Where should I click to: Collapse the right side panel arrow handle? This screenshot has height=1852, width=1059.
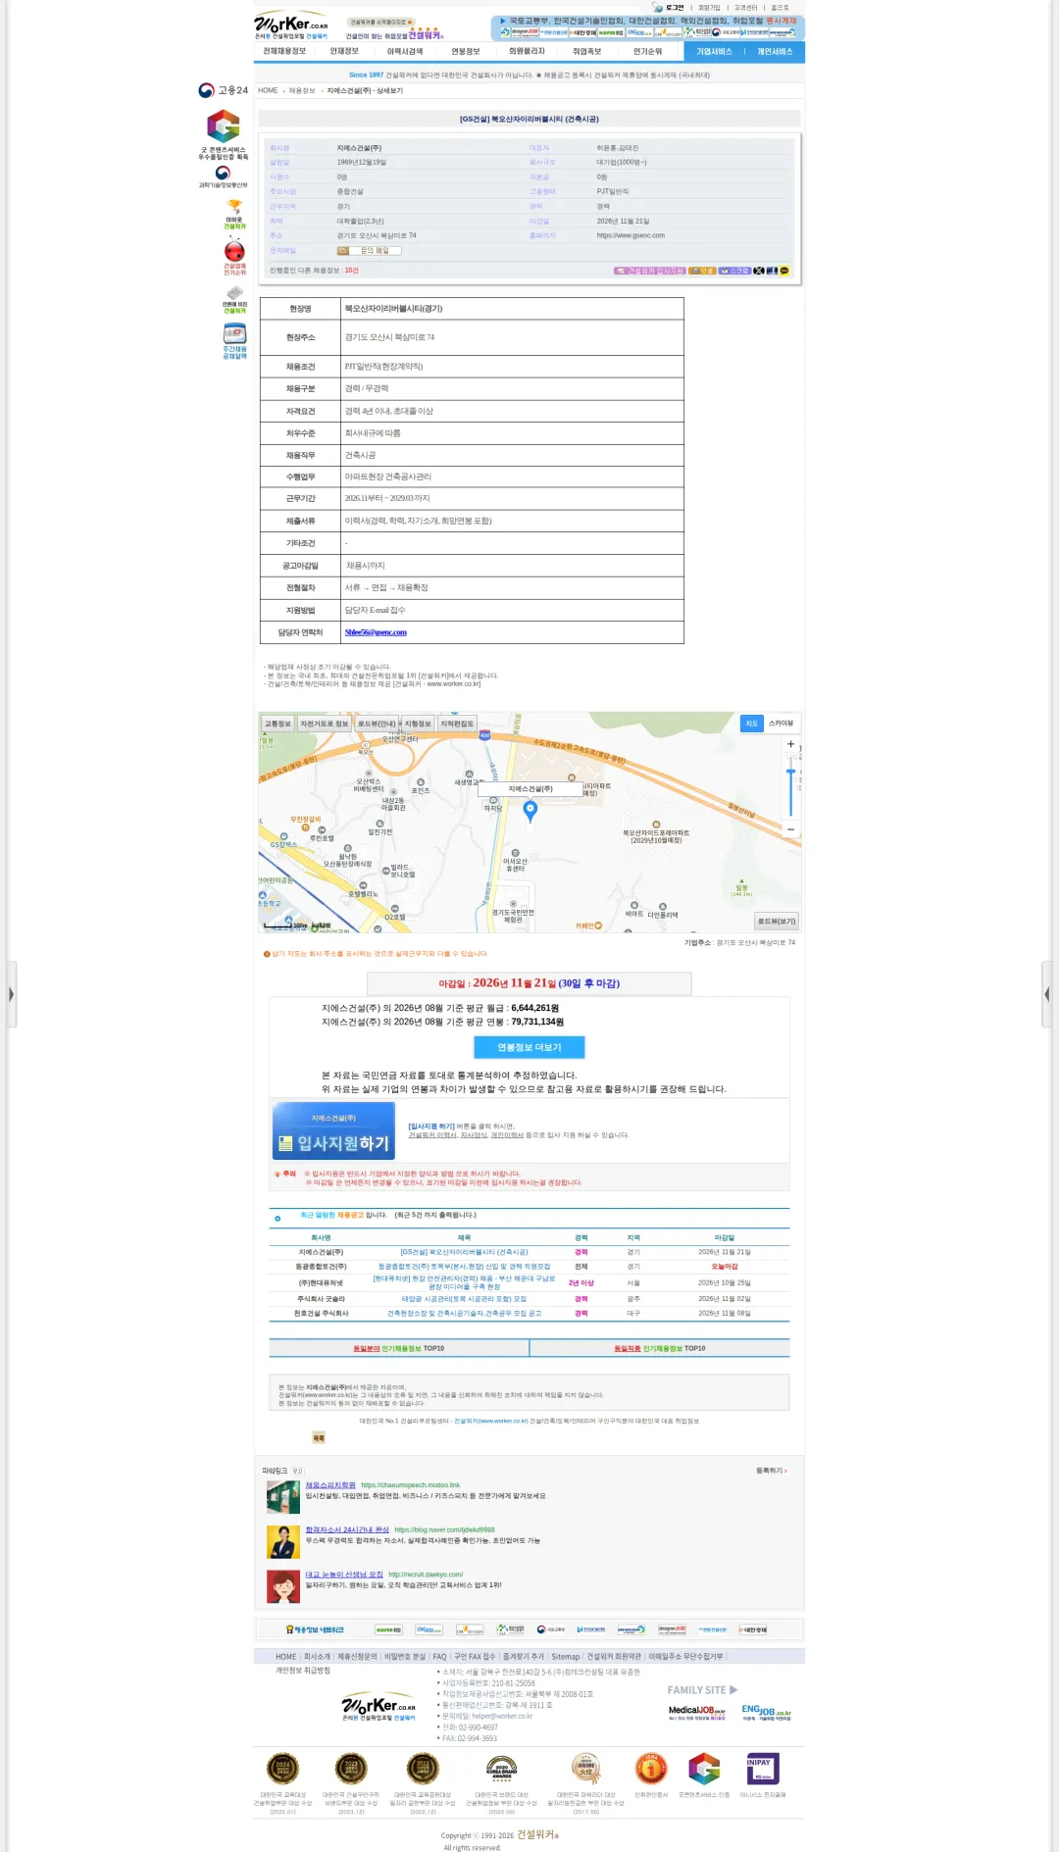pos(1047,994)
